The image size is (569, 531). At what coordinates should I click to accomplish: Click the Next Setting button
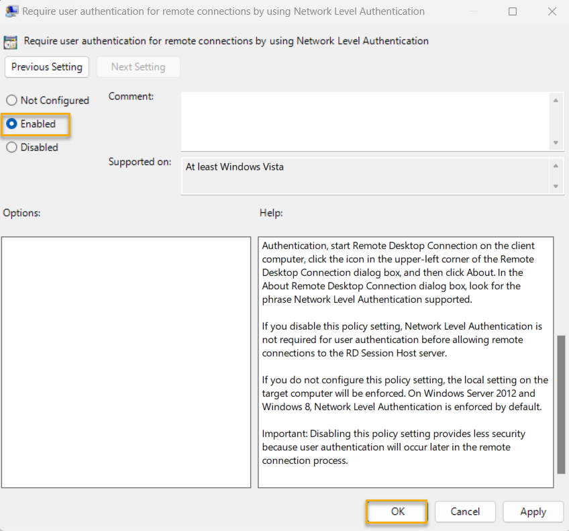point(138,67)
